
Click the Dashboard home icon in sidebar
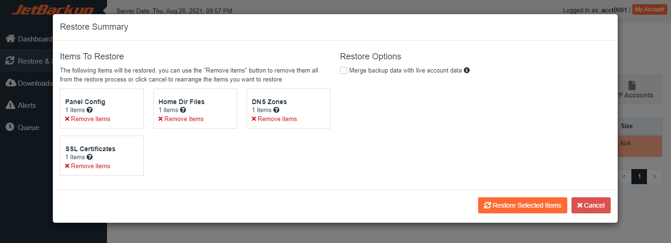click(10, 39)
